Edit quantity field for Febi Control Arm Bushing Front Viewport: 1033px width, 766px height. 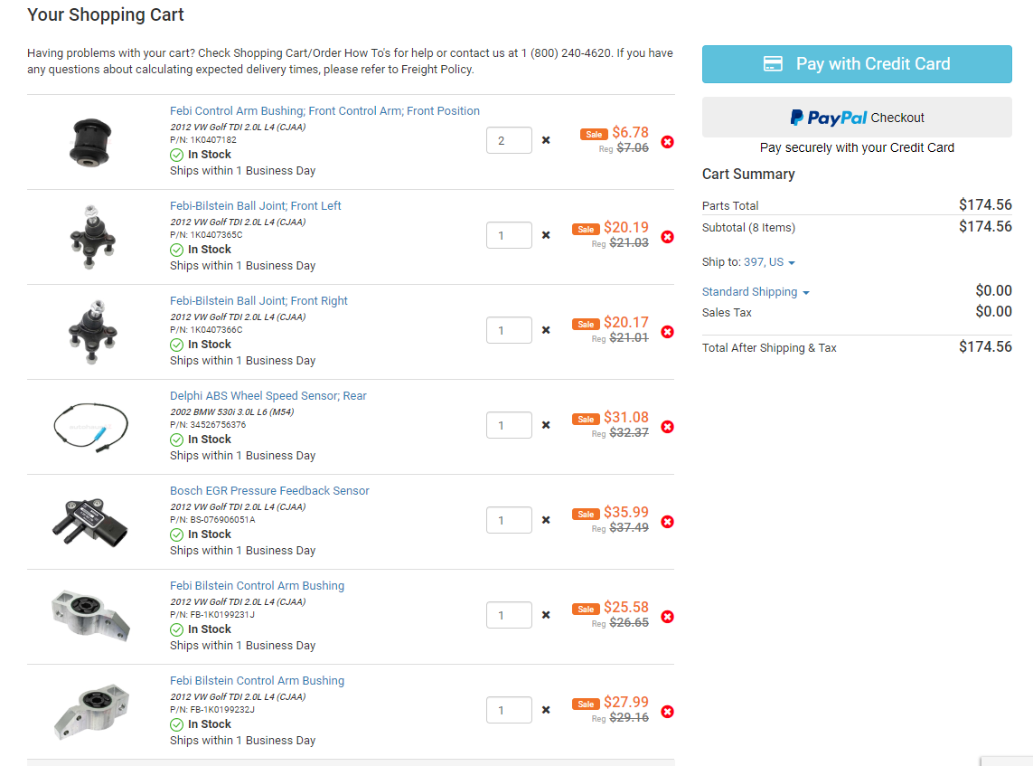pos(509,140)
